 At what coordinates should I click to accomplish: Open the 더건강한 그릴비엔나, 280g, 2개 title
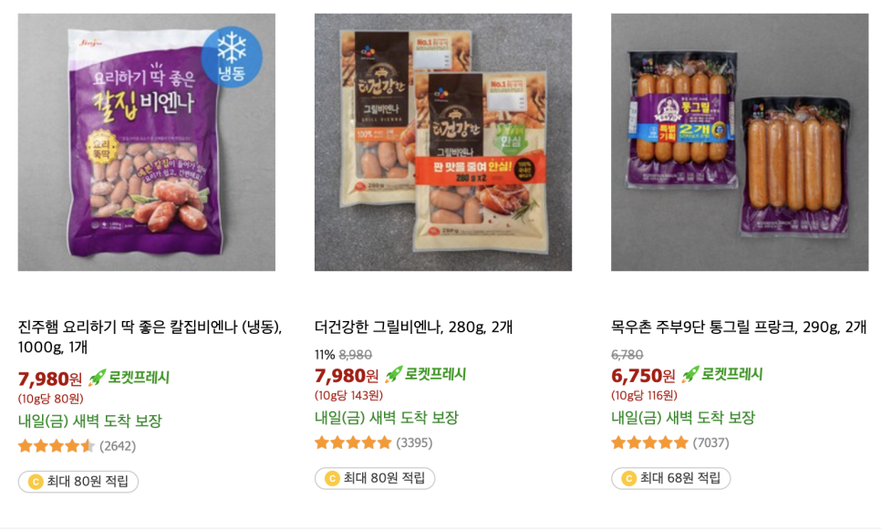click(413, 327)
